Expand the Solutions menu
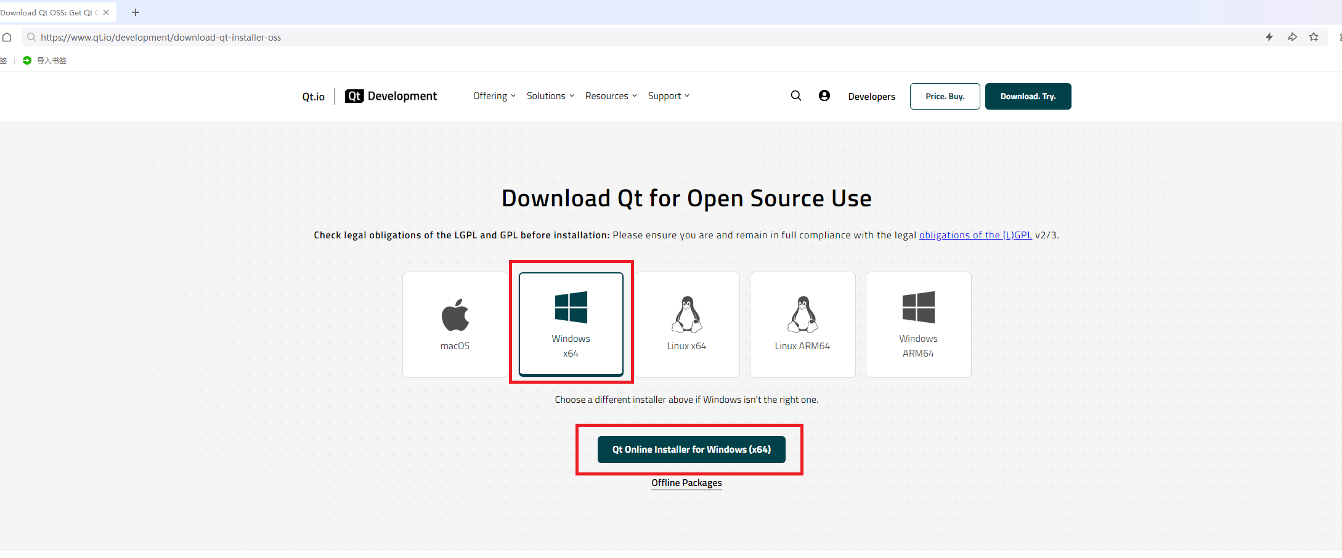The image size is (1342, 558). (550, 96)
